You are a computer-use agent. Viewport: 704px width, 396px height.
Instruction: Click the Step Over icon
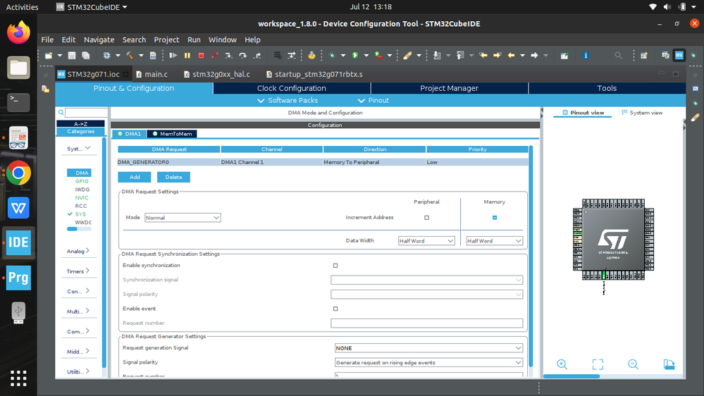(x=243, y=55)
